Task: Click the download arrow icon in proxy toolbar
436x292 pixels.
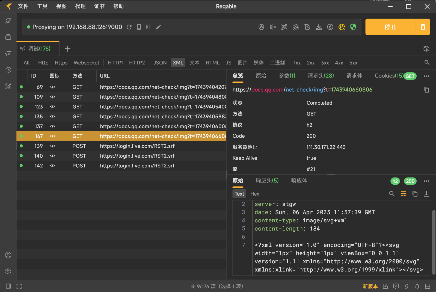Action: 319,27
